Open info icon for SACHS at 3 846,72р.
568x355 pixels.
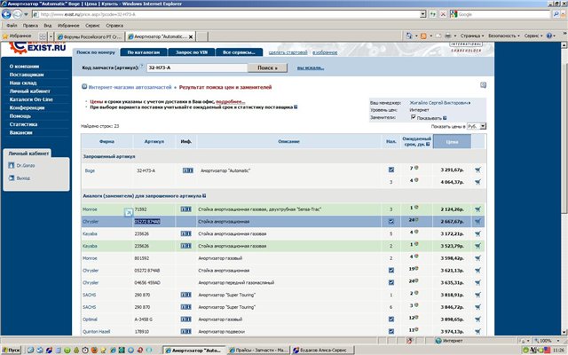pyautogui.click(x=185, y=307)
